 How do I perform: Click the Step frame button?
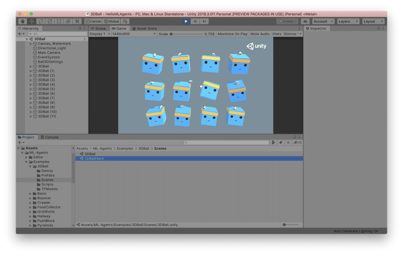(x=204, y=21)
